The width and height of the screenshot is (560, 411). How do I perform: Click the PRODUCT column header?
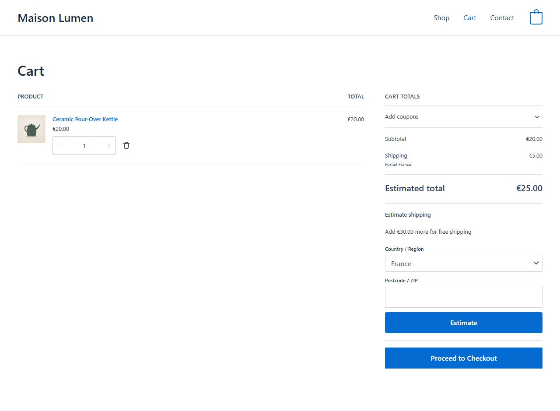coord(31,97)
